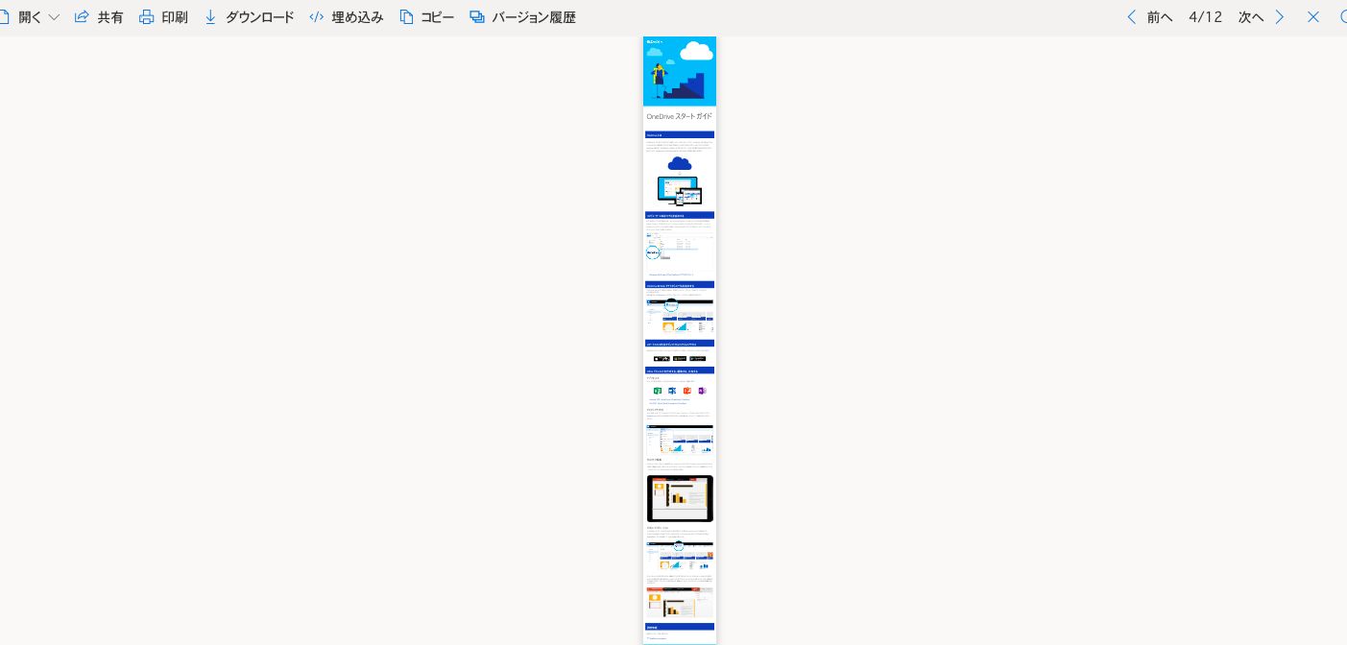Click the black tablet image in the document

tap(680, 498)
